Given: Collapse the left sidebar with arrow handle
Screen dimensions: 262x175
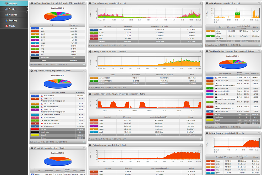Looking at the screenshot, I should [x=27, y=9].
